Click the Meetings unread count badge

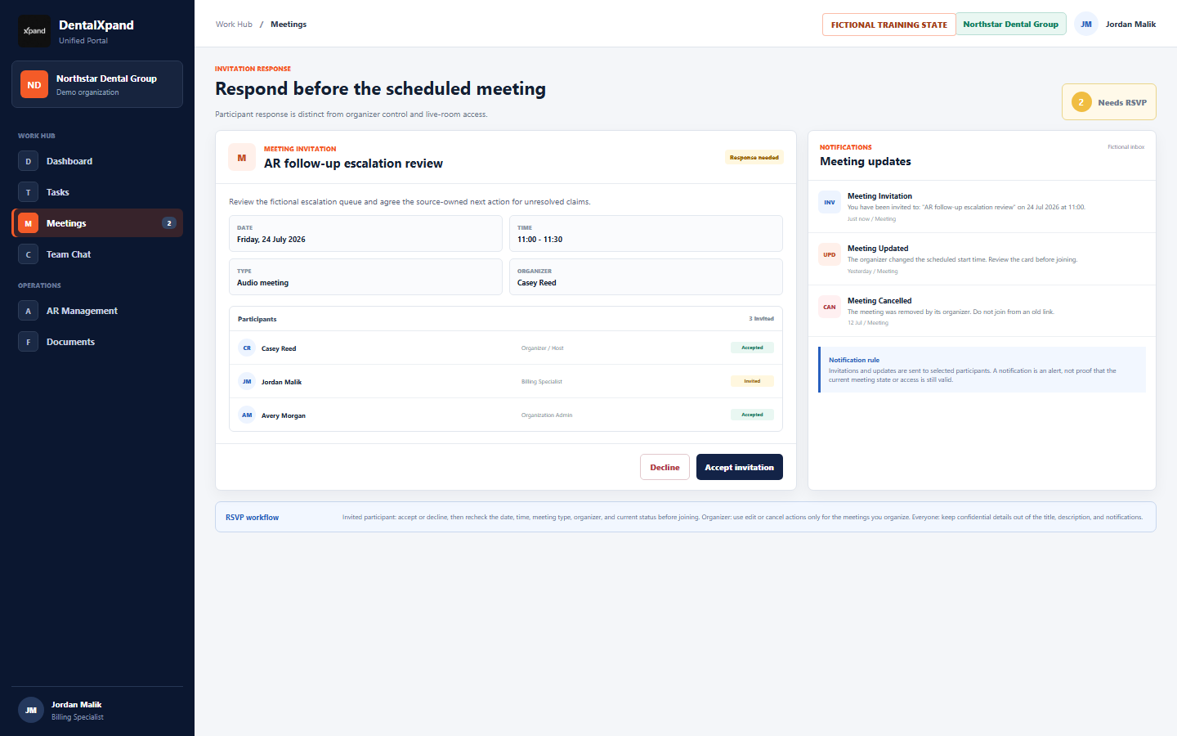169,223
